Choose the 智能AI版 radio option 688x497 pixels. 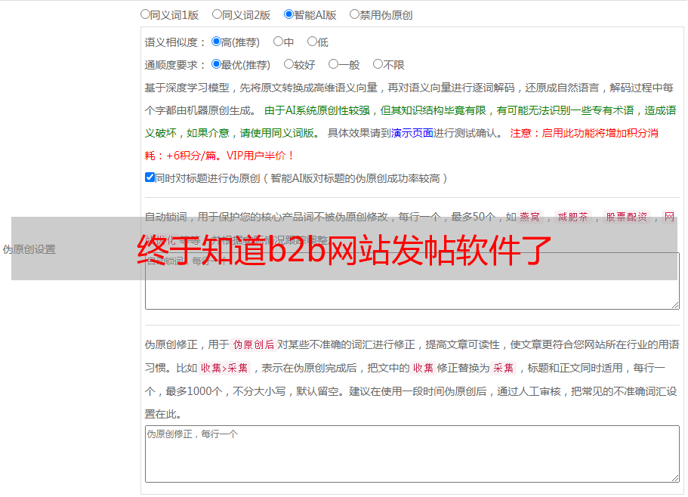pos(288,14)
